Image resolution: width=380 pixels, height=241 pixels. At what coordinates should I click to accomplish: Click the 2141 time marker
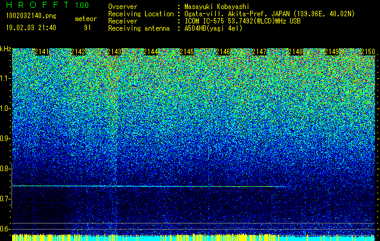point(42,52)
